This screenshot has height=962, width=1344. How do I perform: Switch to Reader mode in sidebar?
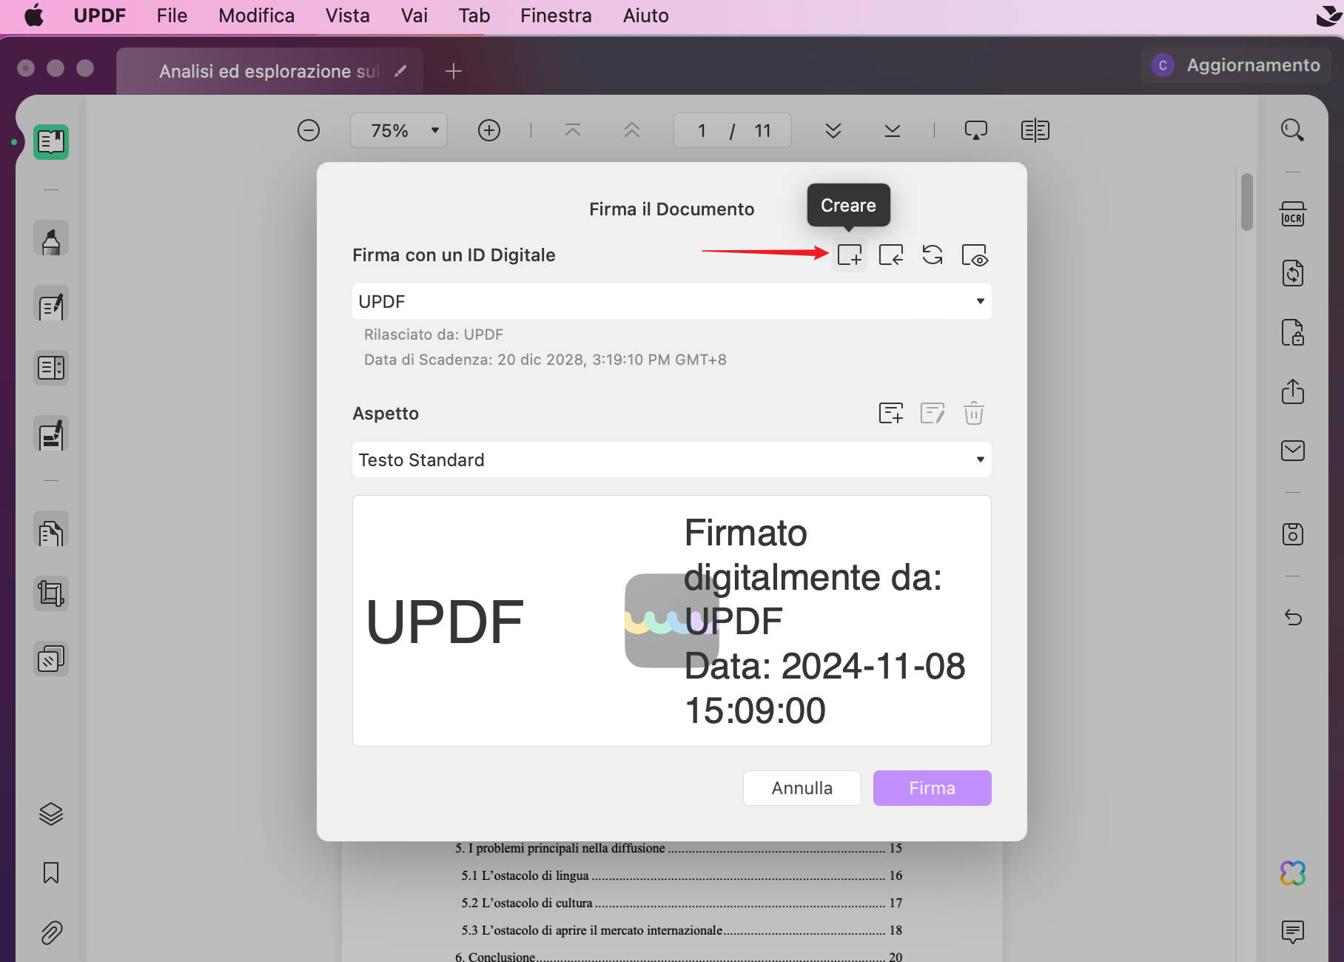click(x=51, y=141)
